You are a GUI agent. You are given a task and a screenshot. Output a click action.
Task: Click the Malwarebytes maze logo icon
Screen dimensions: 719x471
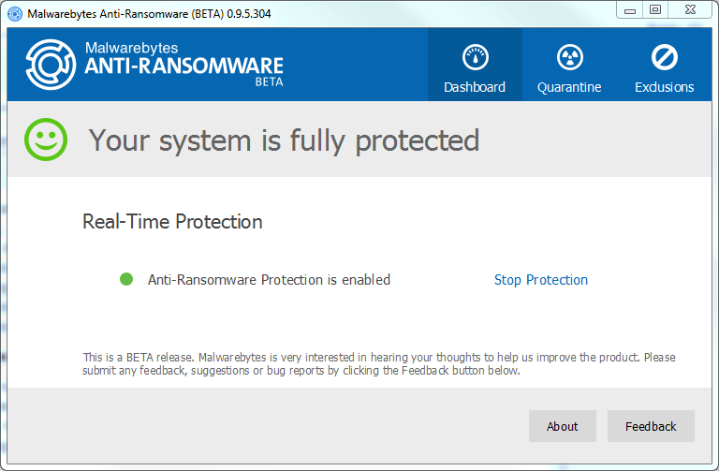coord(50,65)
